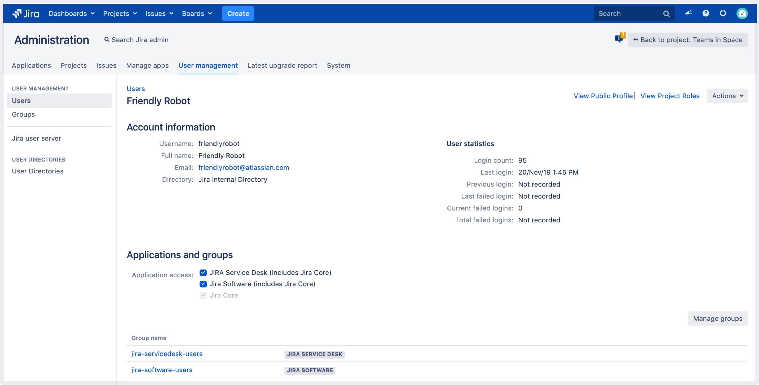Switch to the Projects admin tab
This screenshot has width=759, height=385.
pos(74,66)
